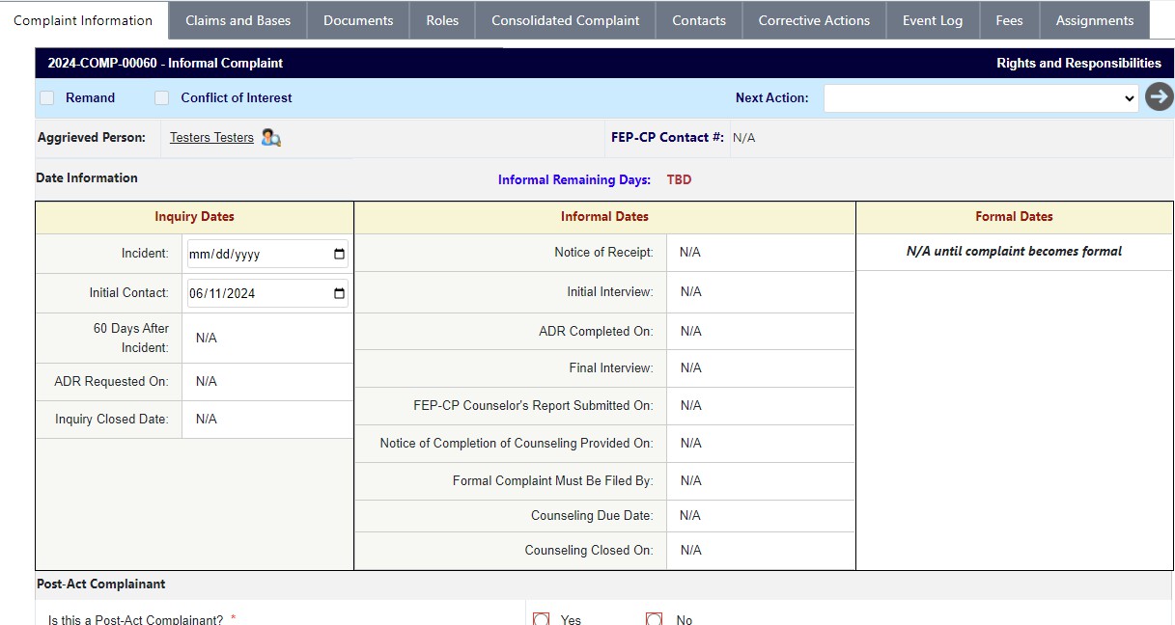Click N/A until complaint becomes formal text

pos(1014,251)
